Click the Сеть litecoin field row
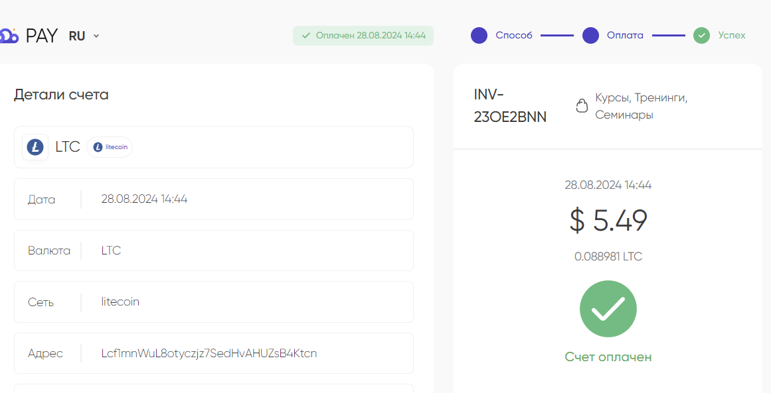The image size is (771, 393). 214,302
